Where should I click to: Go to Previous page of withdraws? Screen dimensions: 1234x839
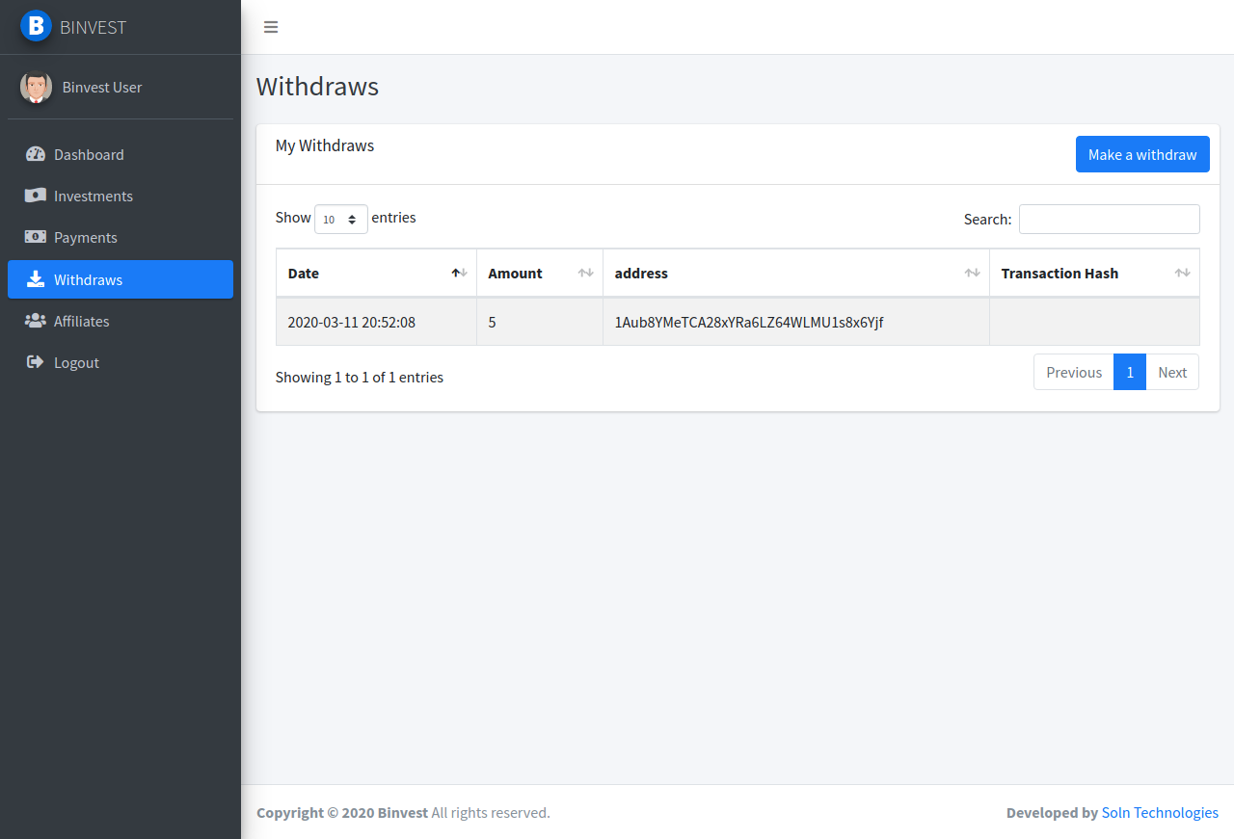pos(1074,373)
